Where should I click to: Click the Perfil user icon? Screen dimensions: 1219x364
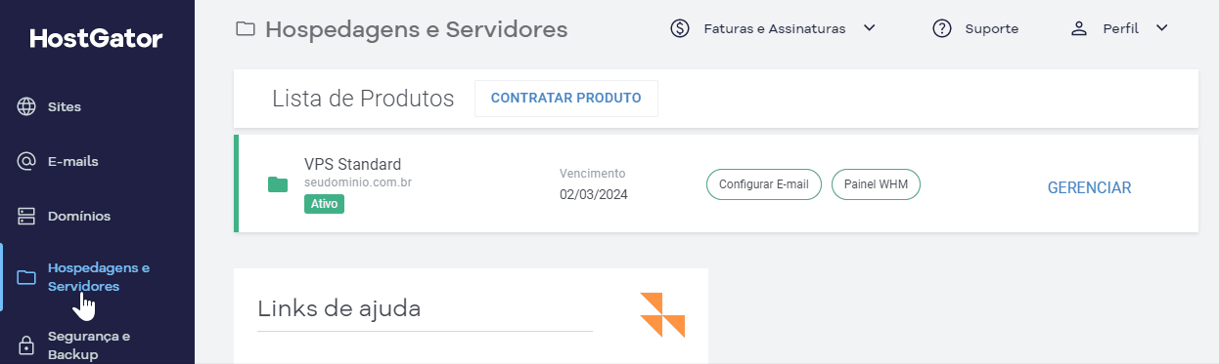coord(1079,28)
